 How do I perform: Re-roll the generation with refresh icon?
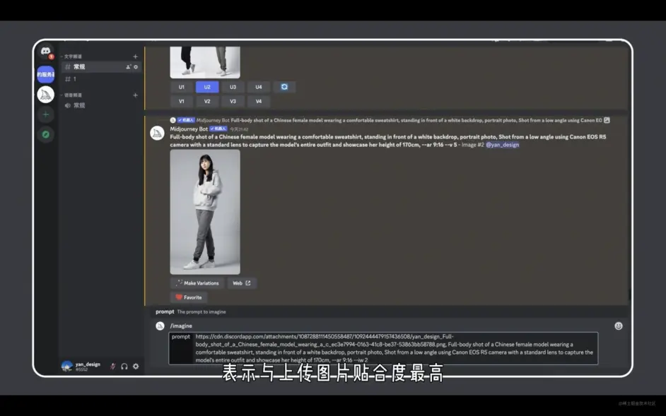pyautogui.click(x=284, y=87)
